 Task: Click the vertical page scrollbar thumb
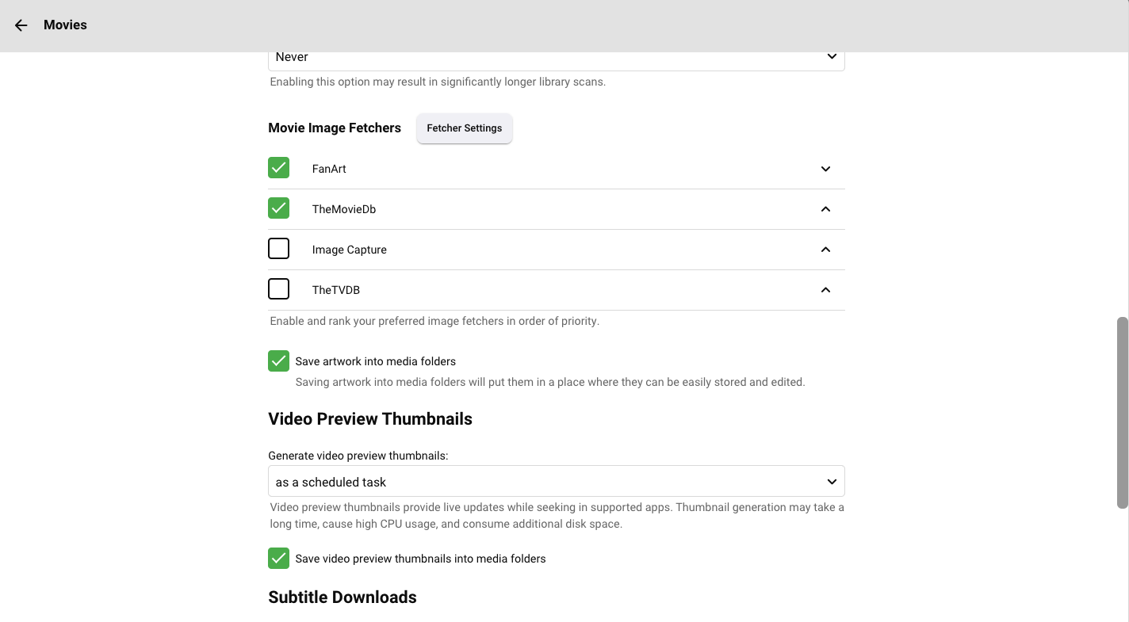1122,412
